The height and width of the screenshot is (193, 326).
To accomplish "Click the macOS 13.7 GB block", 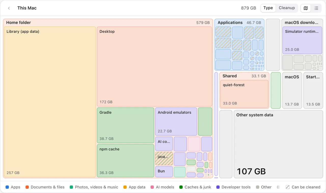I will [x=292, y=90].
